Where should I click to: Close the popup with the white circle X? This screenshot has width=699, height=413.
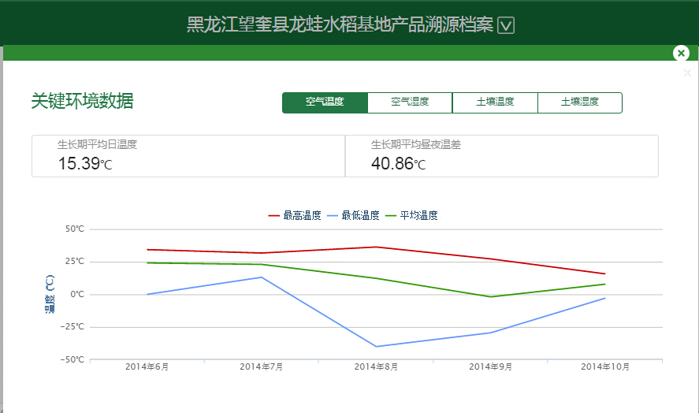682,54
